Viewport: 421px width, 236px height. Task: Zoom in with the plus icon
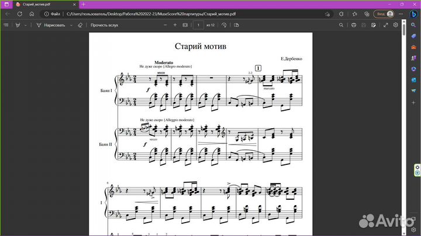tap(175, 25)
